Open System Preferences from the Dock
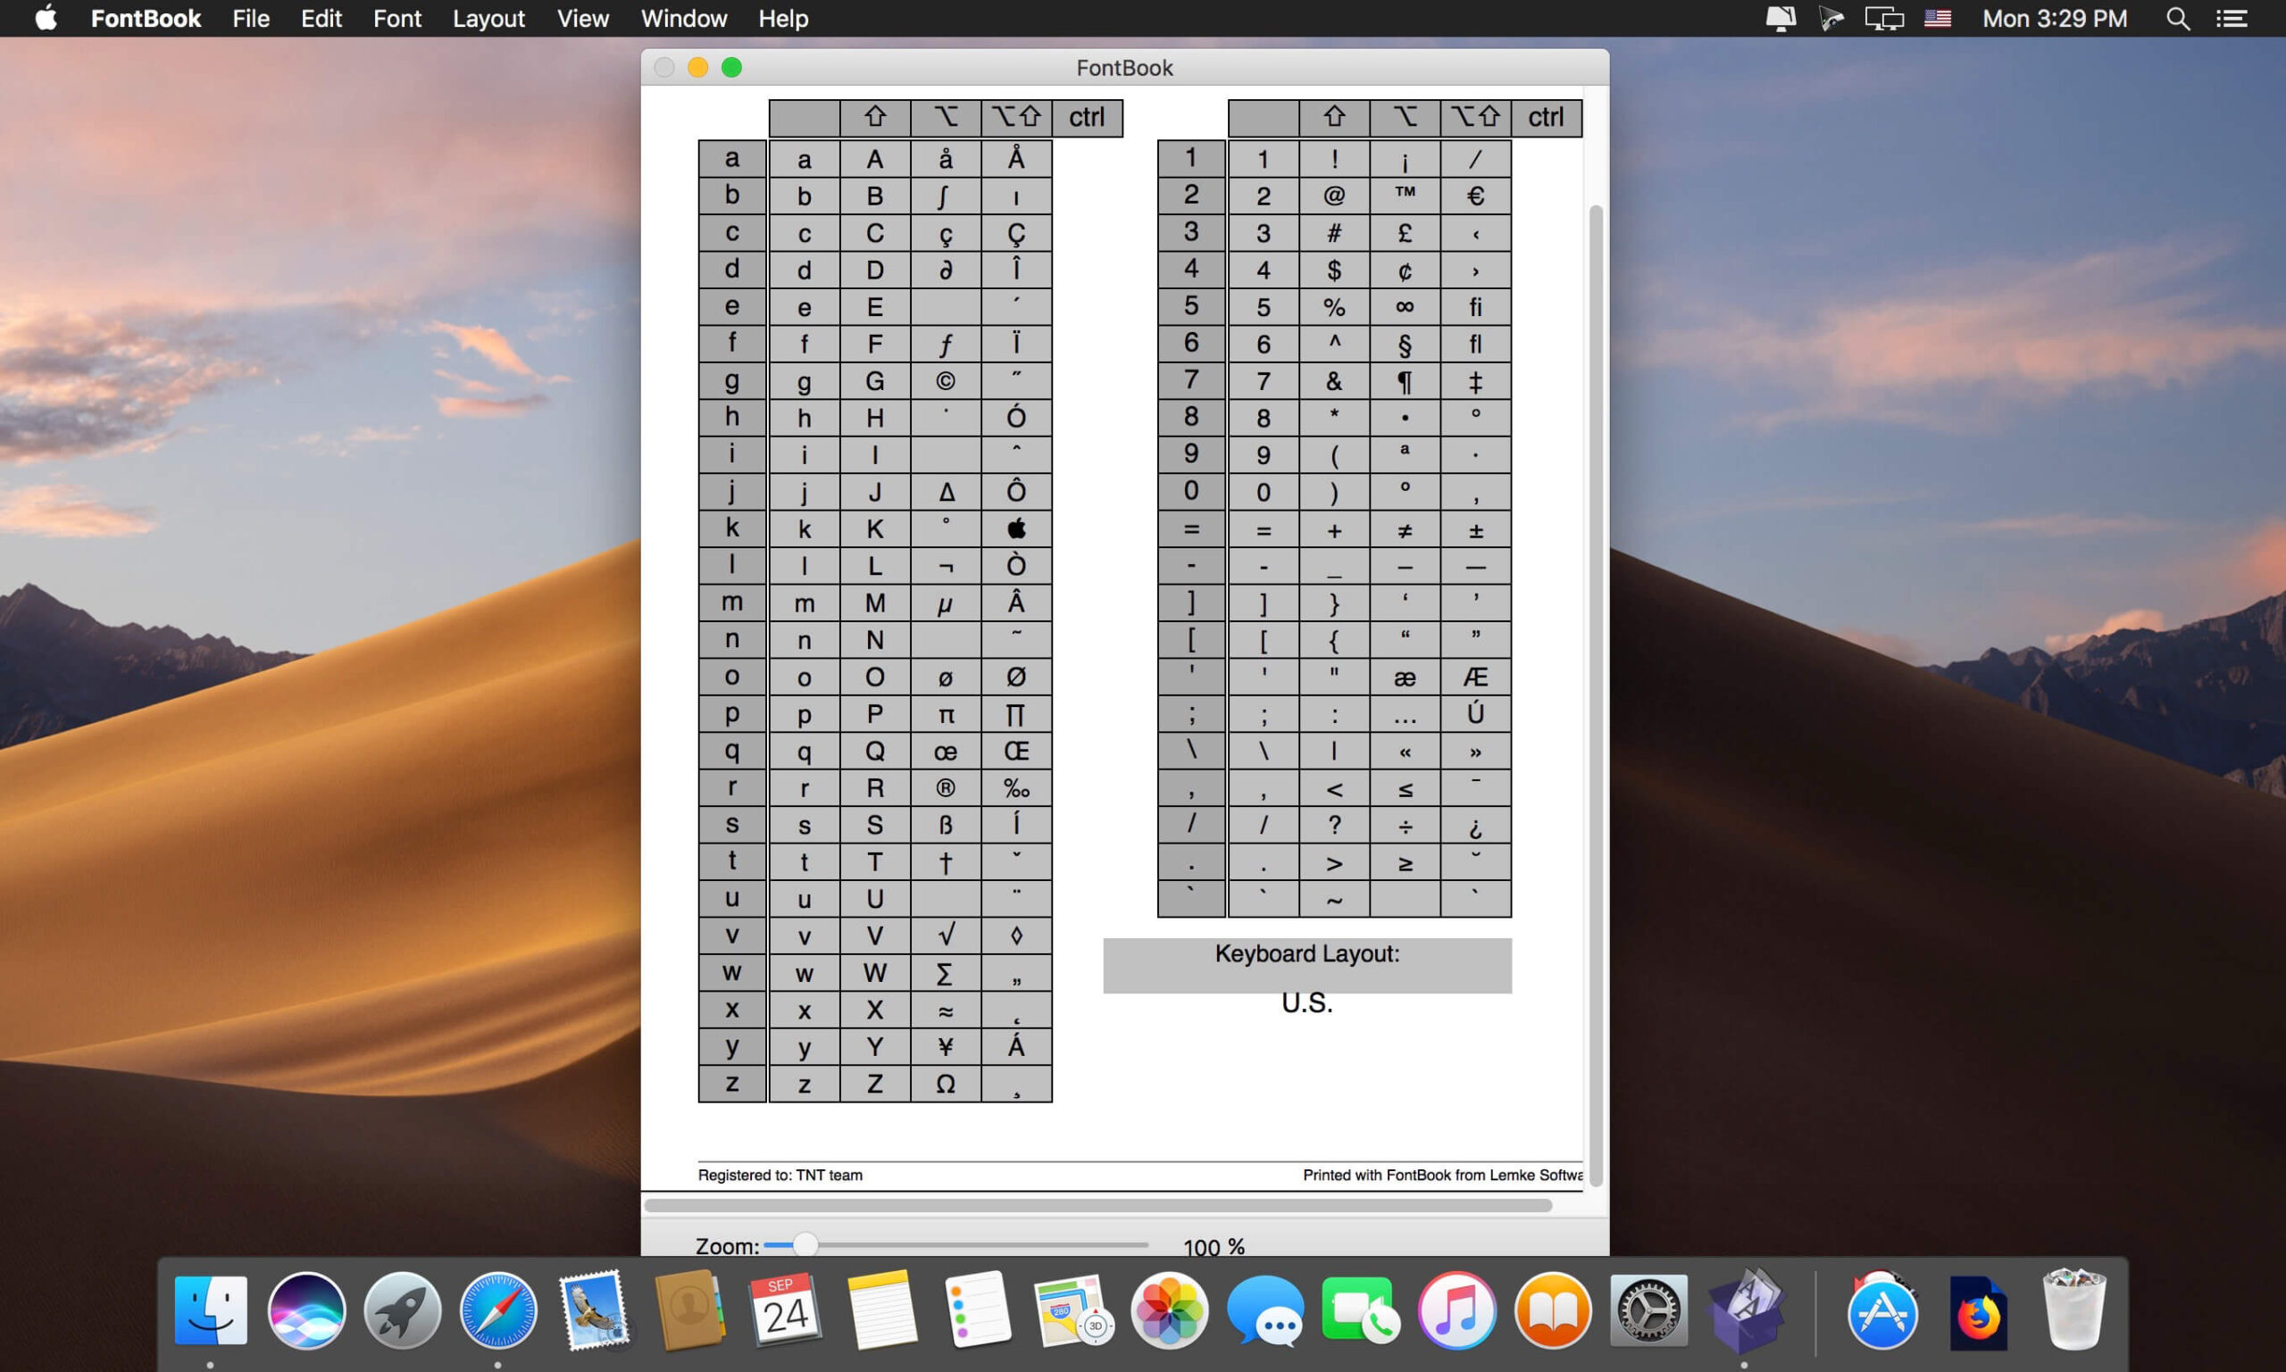Viewport: 2286px width, 1372px height. click(x=1650, y=1310)
